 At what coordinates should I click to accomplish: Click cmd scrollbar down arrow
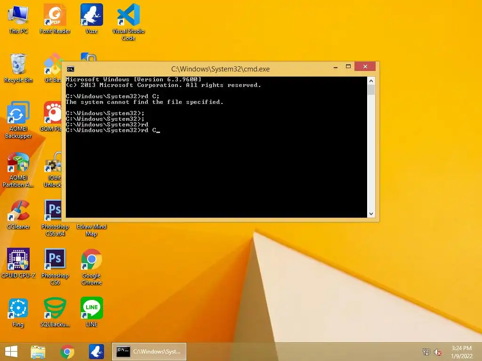click(371, 214)
